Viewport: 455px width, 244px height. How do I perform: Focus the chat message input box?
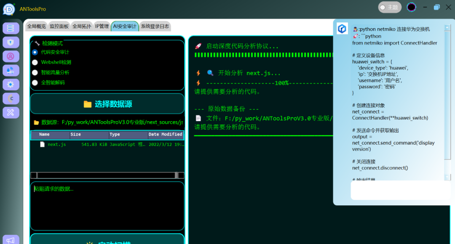400,190
